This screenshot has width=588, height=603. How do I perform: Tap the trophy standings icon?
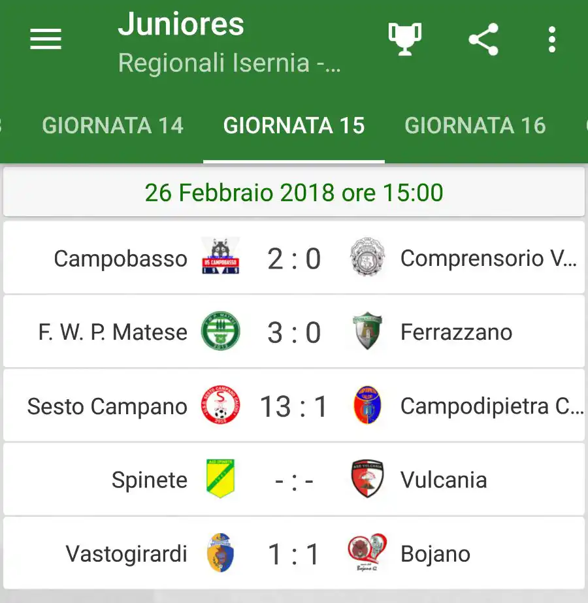click(x=405, y=39)
